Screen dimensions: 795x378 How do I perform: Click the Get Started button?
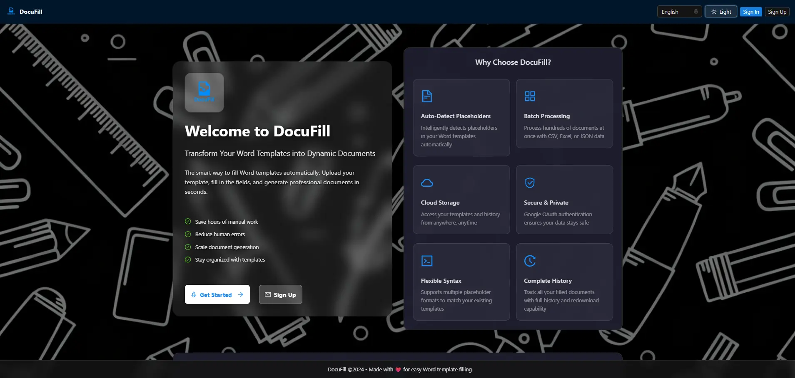click(x=217, y=294)
